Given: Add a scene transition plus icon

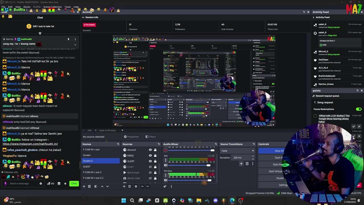Looking at the screenshot, I should [241, 164].
